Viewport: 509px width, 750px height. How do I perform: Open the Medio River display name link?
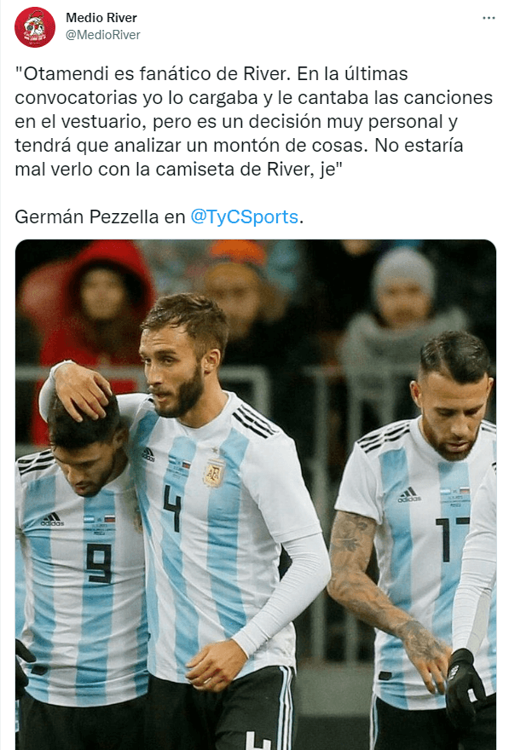(x=101, y=18)
